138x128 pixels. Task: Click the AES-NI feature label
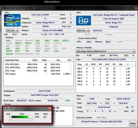coord(9,54)
